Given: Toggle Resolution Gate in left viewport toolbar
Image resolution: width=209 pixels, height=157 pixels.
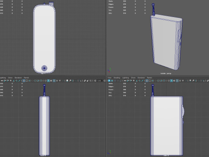Looking at the screenshot, I should [30, 81].
